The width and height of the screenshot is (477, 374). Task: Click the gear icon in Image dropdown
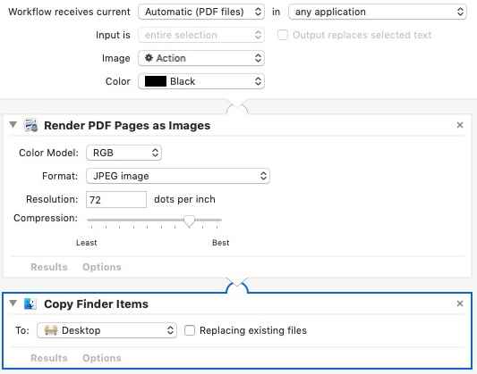point(149,58)
